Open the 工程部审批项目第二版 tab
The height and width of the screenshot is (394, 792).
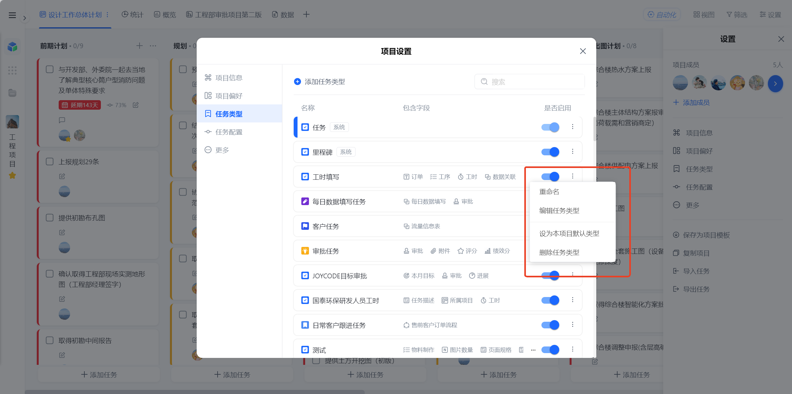pos(224,15)
